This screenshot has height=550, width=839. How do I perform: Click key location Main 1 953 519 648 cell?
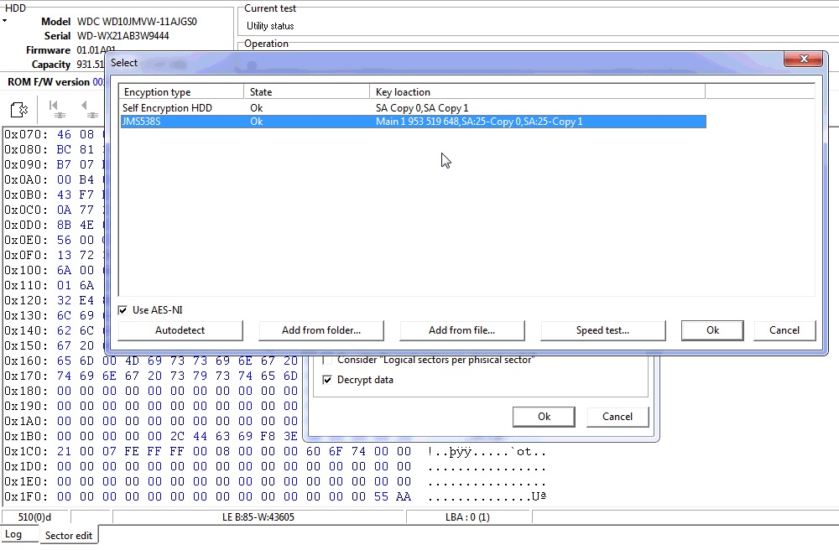pos(479,122)
